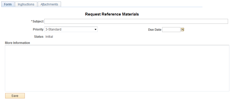
Task: Click the 'Priority' label
Action: 38,29
